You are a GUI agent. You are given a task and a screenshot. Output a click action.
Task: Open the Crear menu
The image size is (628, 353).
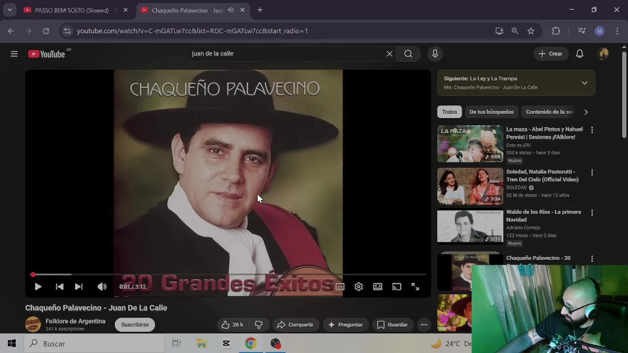click(x=550, y=54)
